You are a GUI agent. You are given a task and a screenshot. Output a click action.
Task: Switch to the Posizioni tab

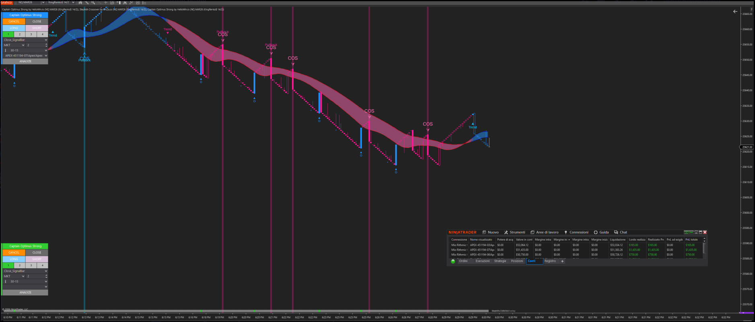point(517,261)
